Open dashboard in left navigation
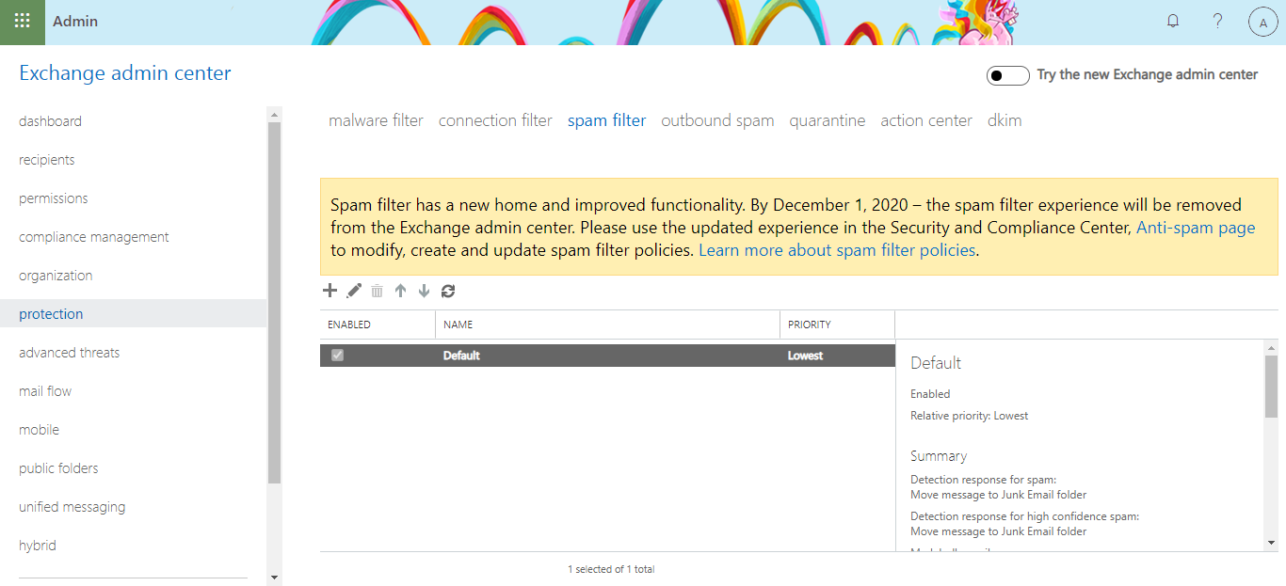Viewport: 1286px width, 586px height. click(x=50, y=121)
